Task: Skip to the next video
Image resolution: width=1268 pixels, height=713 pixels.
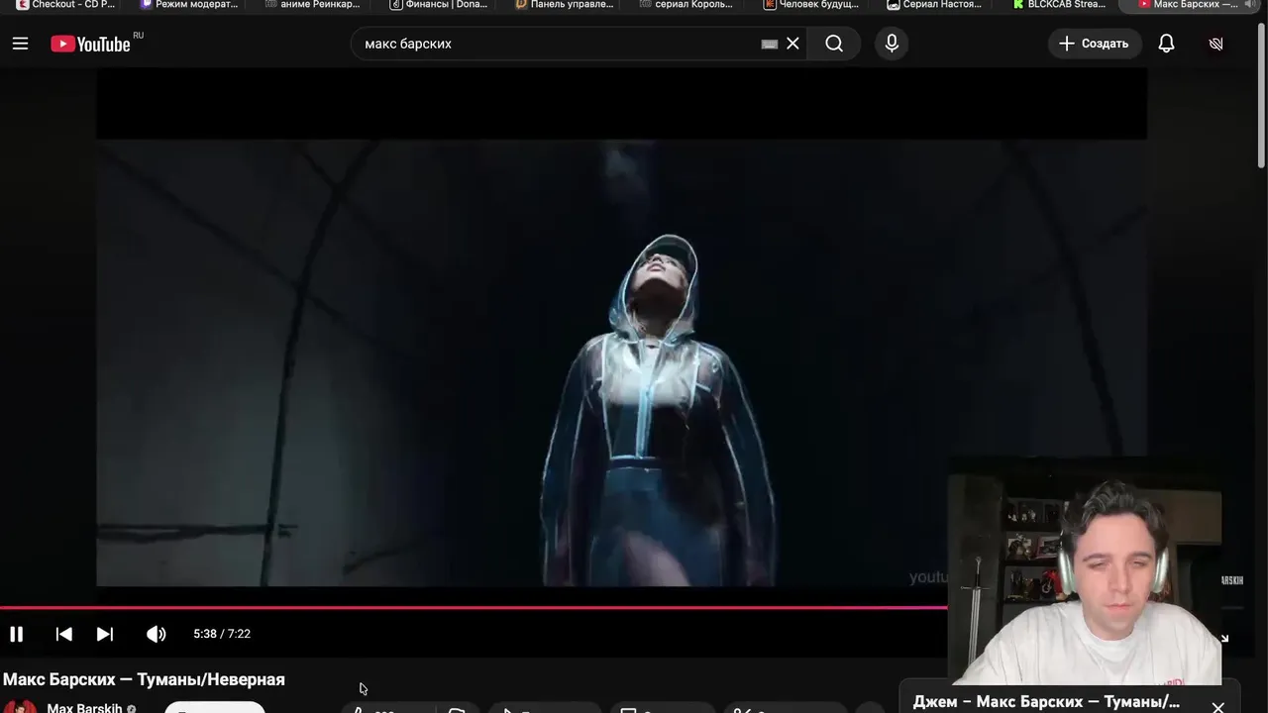Action: 105,634
